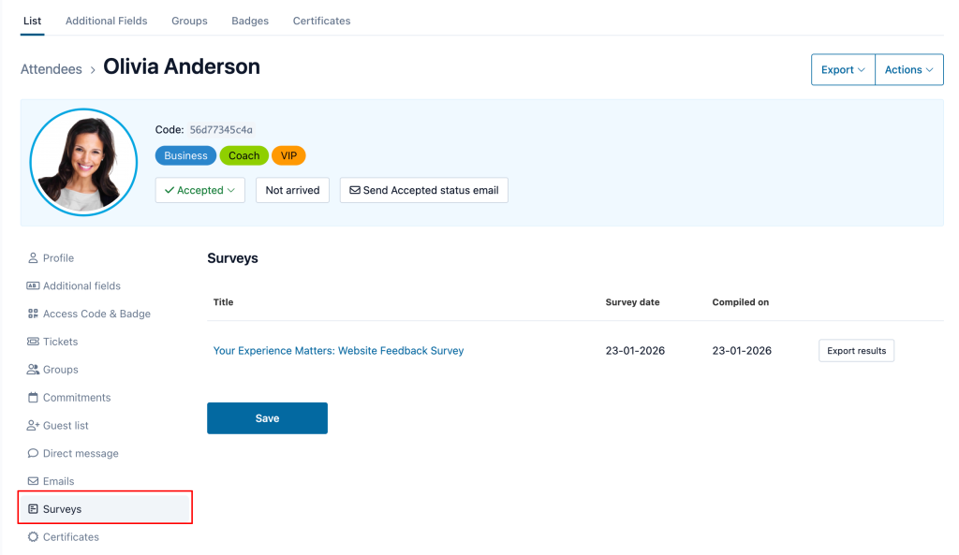The image size is (959, 555).
Task: Click the Guest list add-person icon
Action: tap(33, 426)
